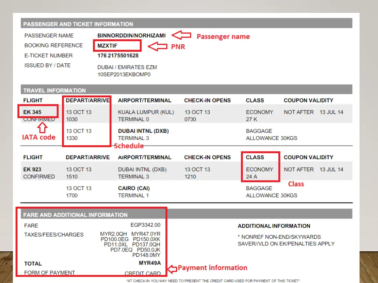Select the tax entry PD148.0MY
Viewport: 378px width, 283px height.
click(x=146, y=255)
